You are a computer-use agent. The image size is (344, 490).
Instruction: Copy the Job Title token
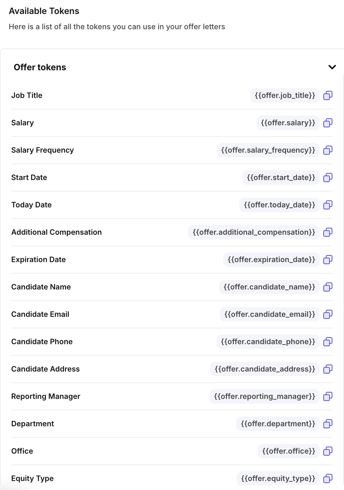tap(328, 95)
